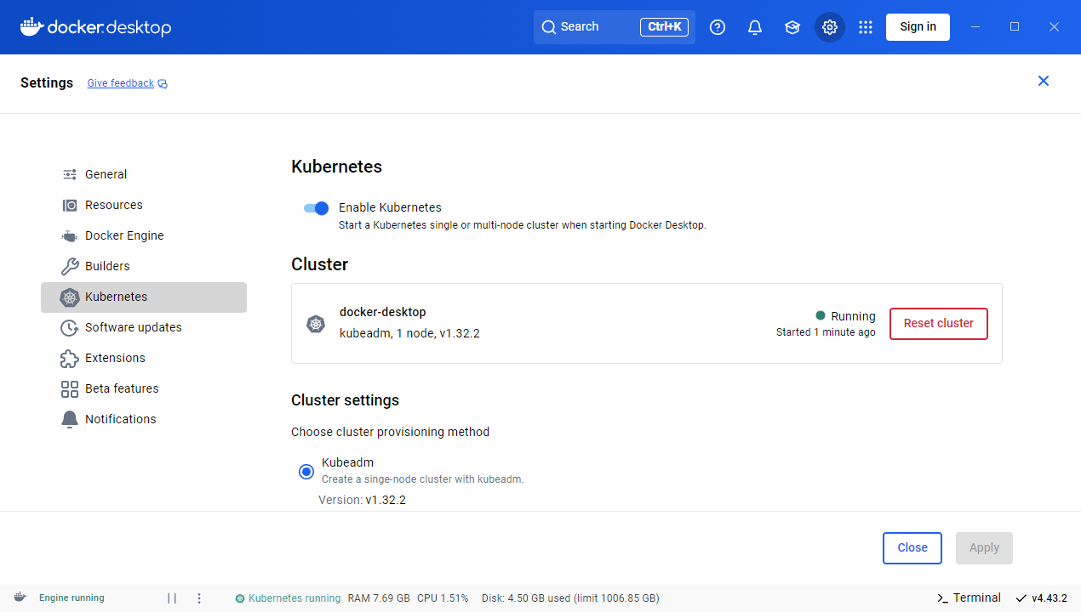Click the Settings gear icon in header
Image resolution: width=1081 pixels, height=612 pixels.
click(x=830, y=27)
